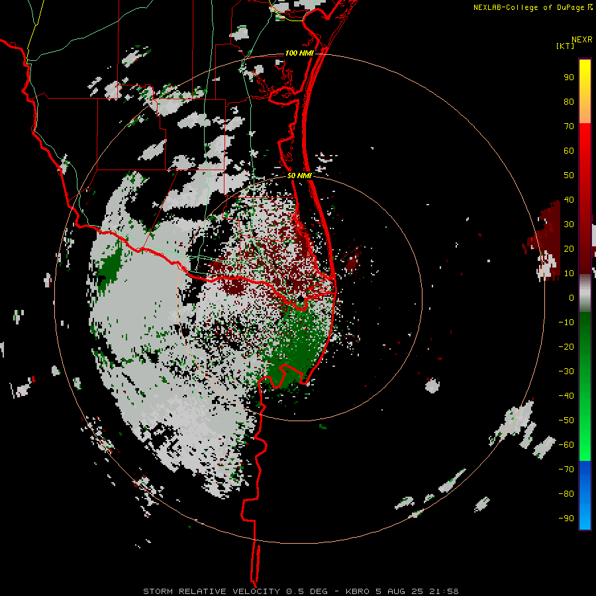
Task: Click the 10 value on the velocity scale
Action: [x=569, y=273]
